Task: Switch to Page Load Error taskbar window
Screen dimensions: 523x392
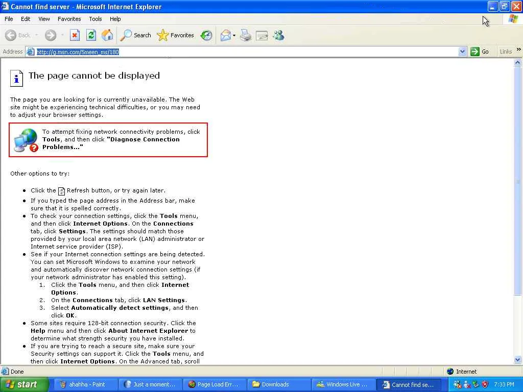Action: coord(215,384)
